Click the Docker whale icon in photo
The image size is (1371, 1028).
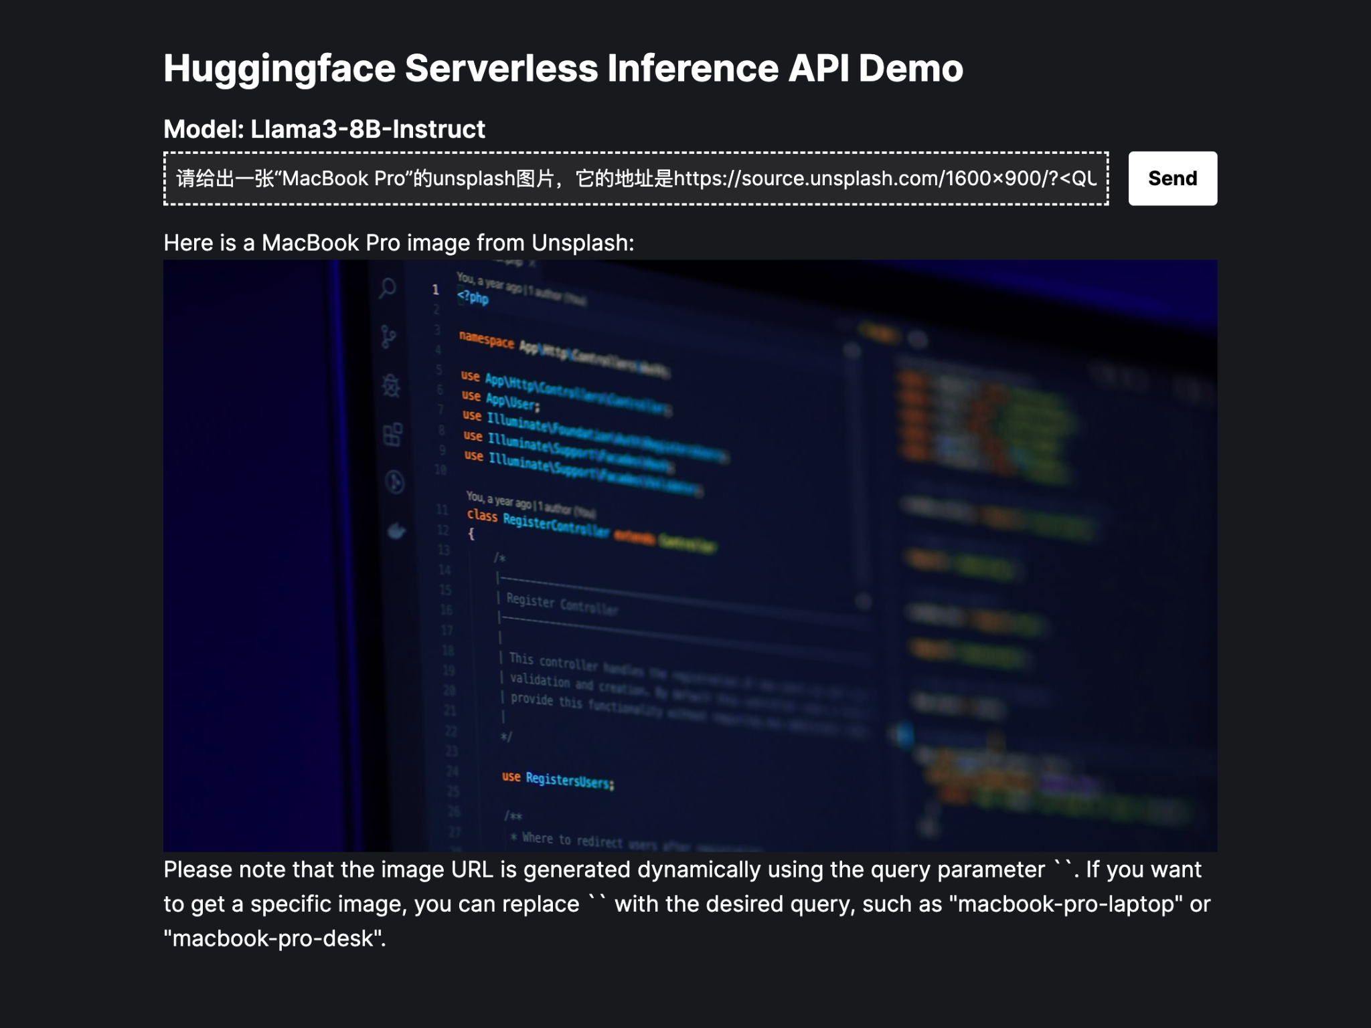(x=396, y=531)
